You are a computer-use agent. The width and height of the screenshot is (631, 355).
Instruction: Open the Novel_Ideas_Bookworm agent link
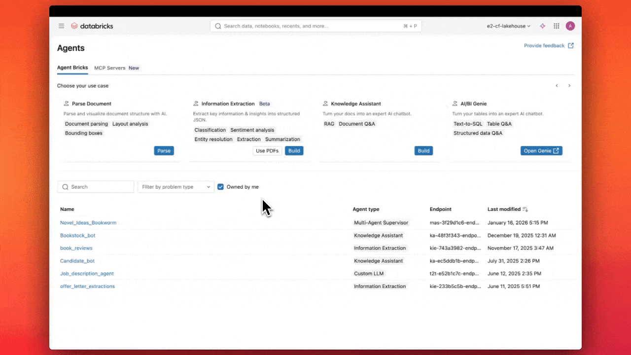pyautogui.click(x=88, y=222)
